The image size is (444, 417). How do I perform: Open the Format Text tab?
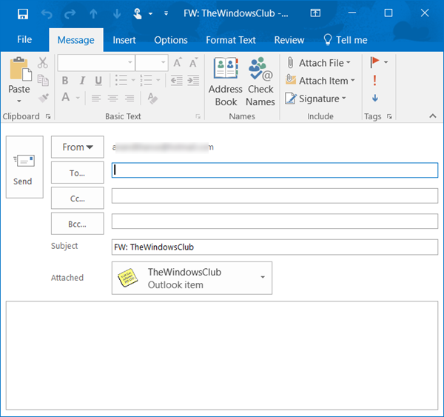[231, 40]
